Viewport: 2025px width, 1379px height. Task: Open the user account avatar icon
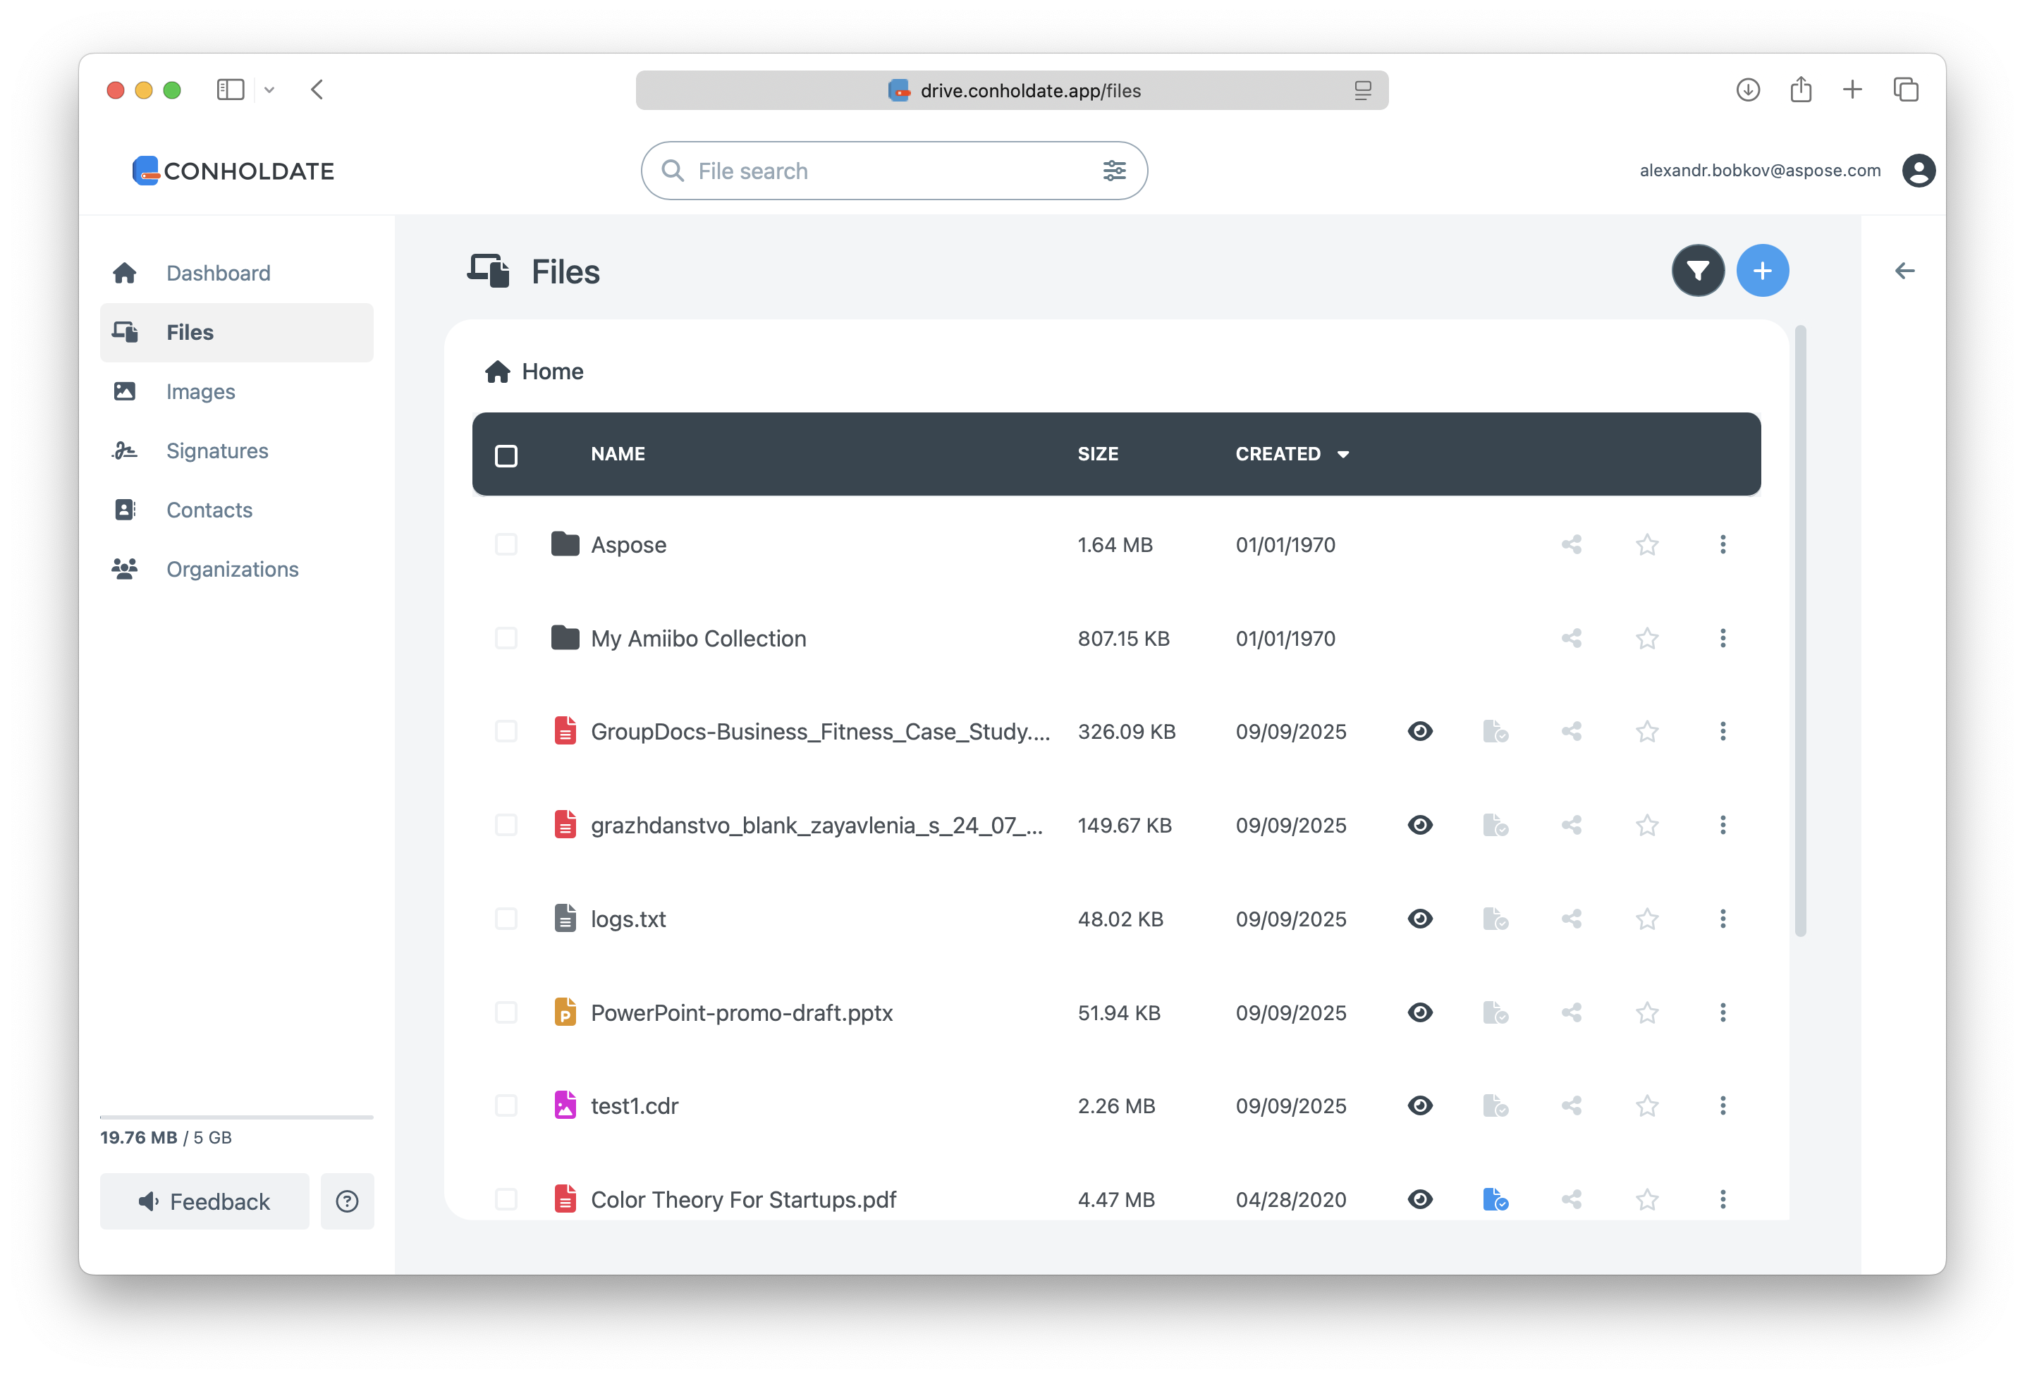(x=1918, y=171)
